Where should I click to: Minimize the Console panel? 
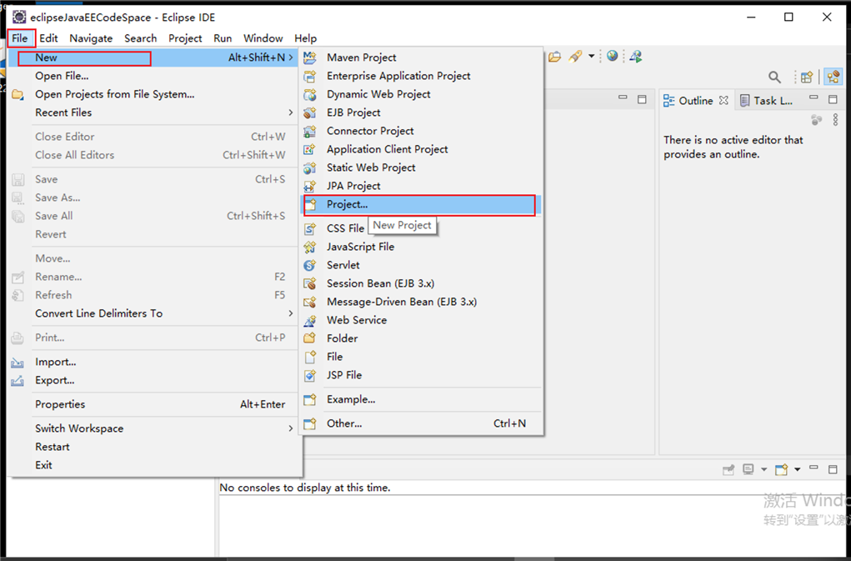click(813, 467)
